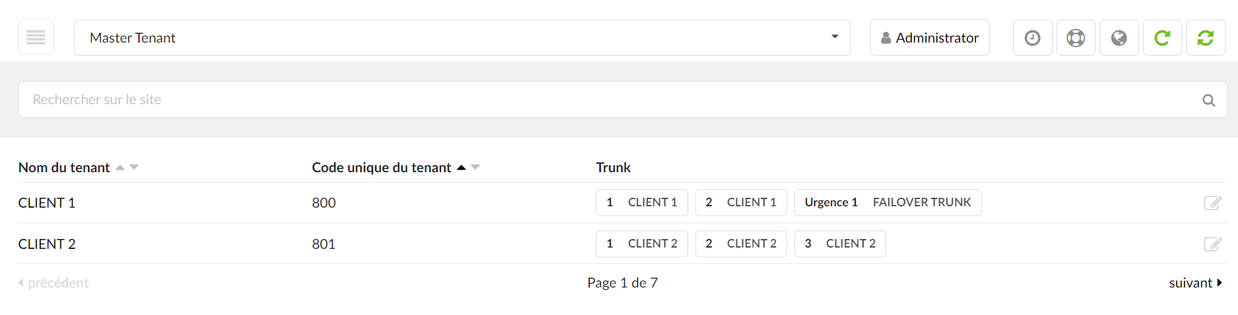Image resolution: width=1238 pixels, height=315 pixels.
Task: Edit the CLIENT 1 tenant row
Action: [1212, 203]
